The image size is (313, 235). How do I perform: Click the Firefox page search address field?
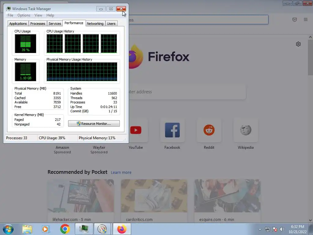tap(187, 92)
